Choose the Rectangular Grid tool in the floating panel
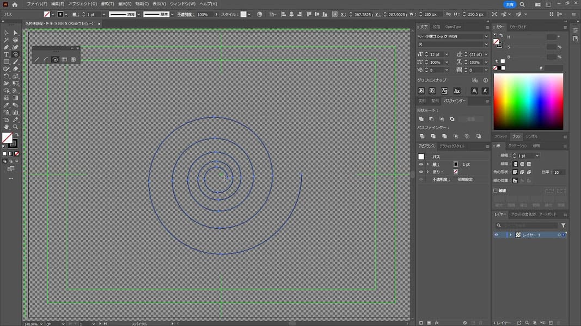581x326 pixels. coord(64,59)
